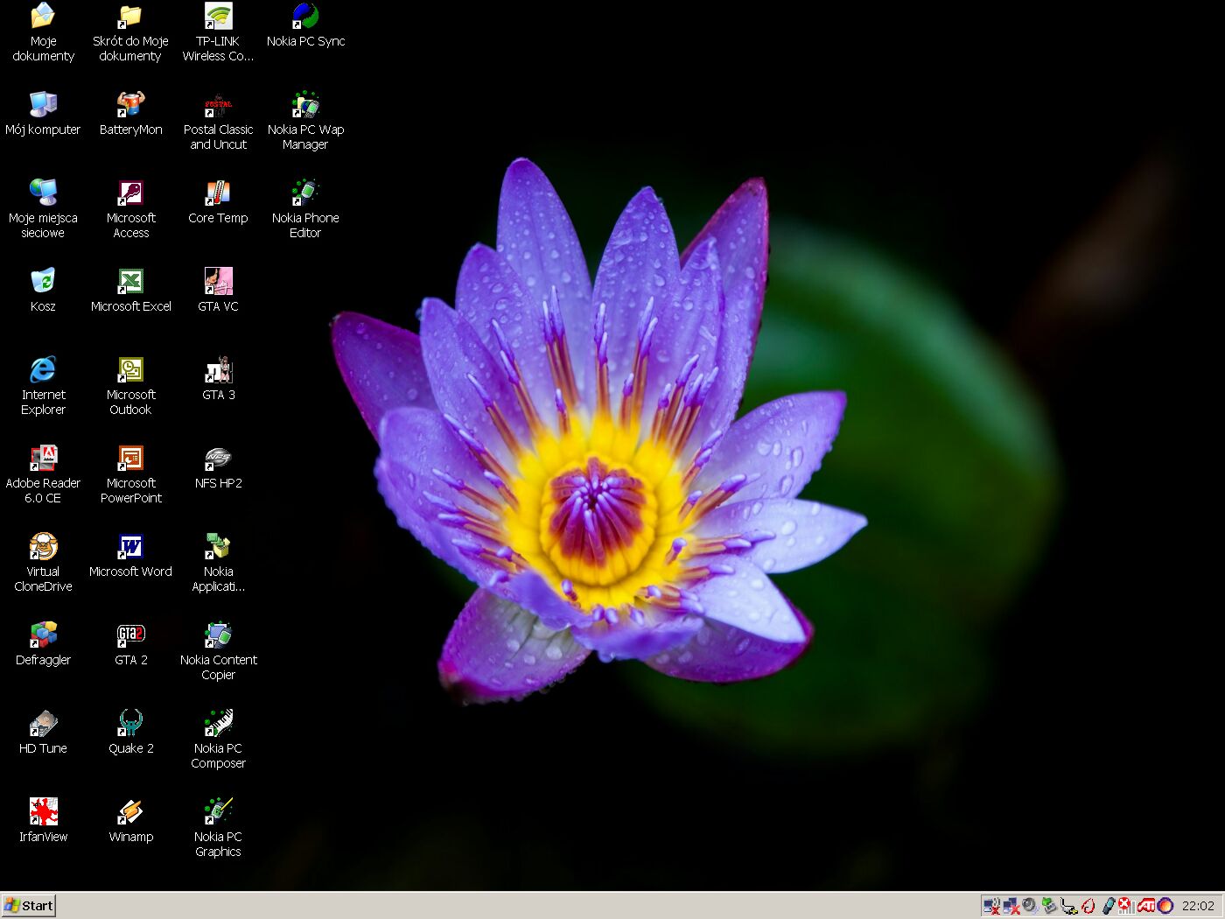Select the Microsoft Word shortcut
Viewport: 1225px width, 919px height.
(x=130, y=546)
